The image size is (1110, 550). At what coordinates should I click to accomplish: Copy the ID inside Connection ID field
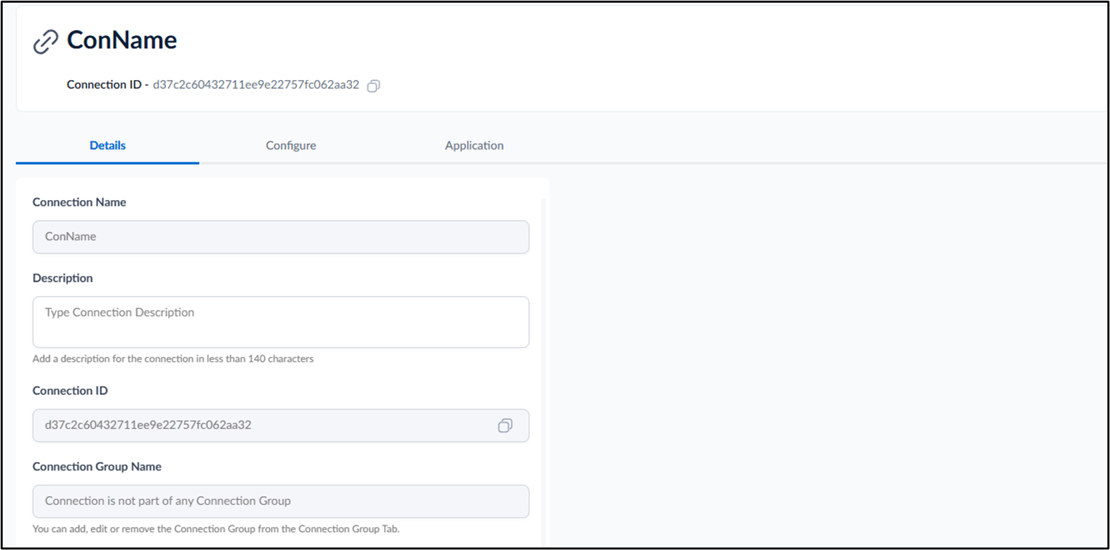click(x=505, y=425)
